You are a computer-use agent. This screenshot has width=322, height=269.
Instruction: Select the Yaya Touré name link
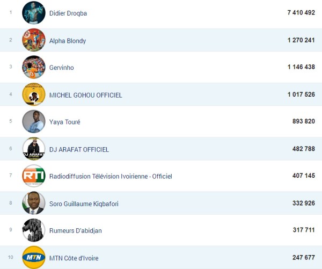[x=64, y=122]
